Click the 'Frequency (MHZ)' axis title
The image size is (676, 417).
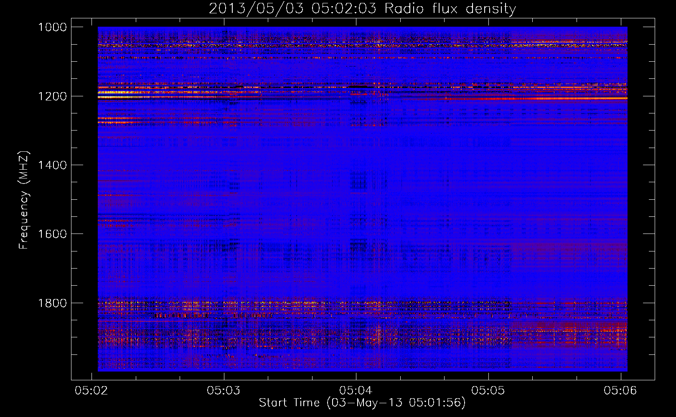point(24,200)
